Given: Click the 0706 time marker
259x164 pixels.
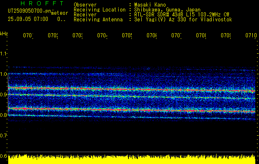Looking at the screenshot, I should coord(152,36).
